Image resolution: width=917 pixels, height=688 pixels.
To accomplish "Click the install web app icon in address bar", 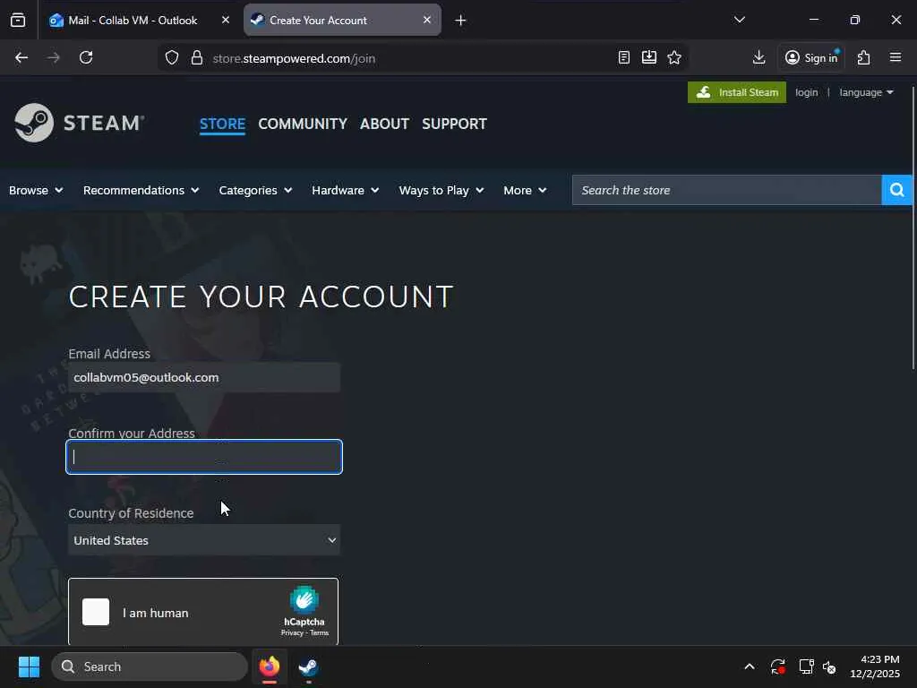I will pyautogui.click(x=649, y=58).
